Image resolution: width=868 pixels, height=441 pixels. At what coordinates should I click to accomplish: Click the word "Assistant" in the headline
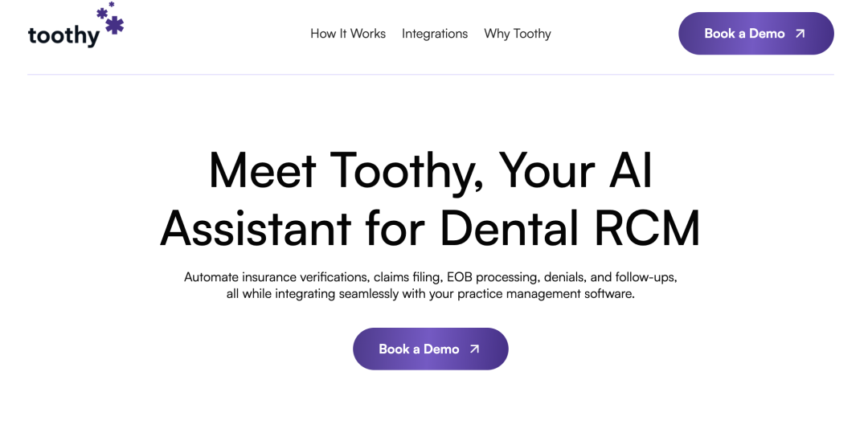(x=256, y=228)
